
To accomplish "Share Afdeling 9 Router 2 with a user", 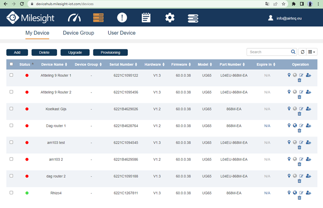I will pos(308,92).
